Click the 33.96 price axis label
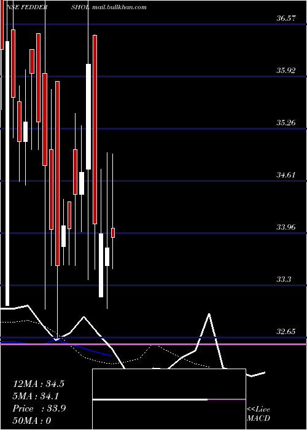307x430 pixels. (287, 227)
